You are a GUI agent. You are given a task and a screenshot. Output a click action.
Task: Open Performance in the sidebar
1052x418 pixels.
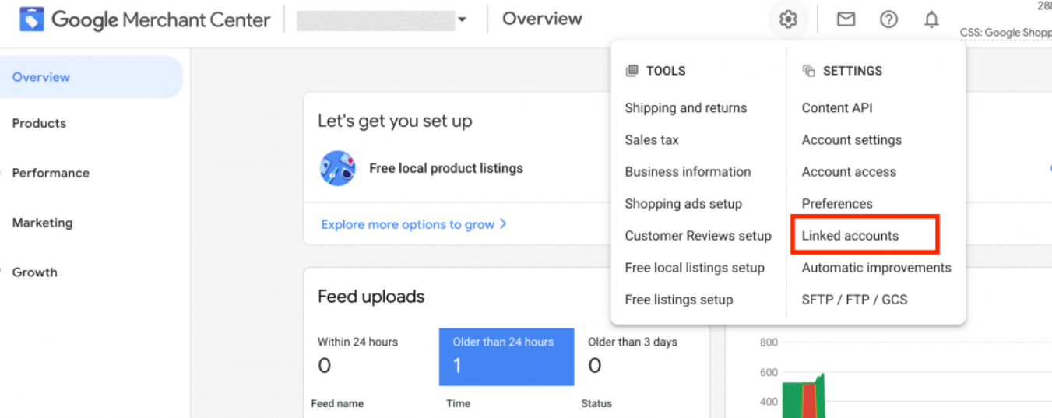point(51,173)
